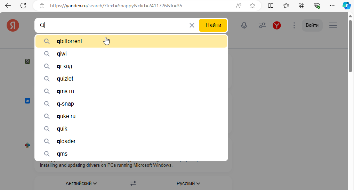Choose the quik suggestion
This screenshot has width=354, height=190.
(131, 129)
